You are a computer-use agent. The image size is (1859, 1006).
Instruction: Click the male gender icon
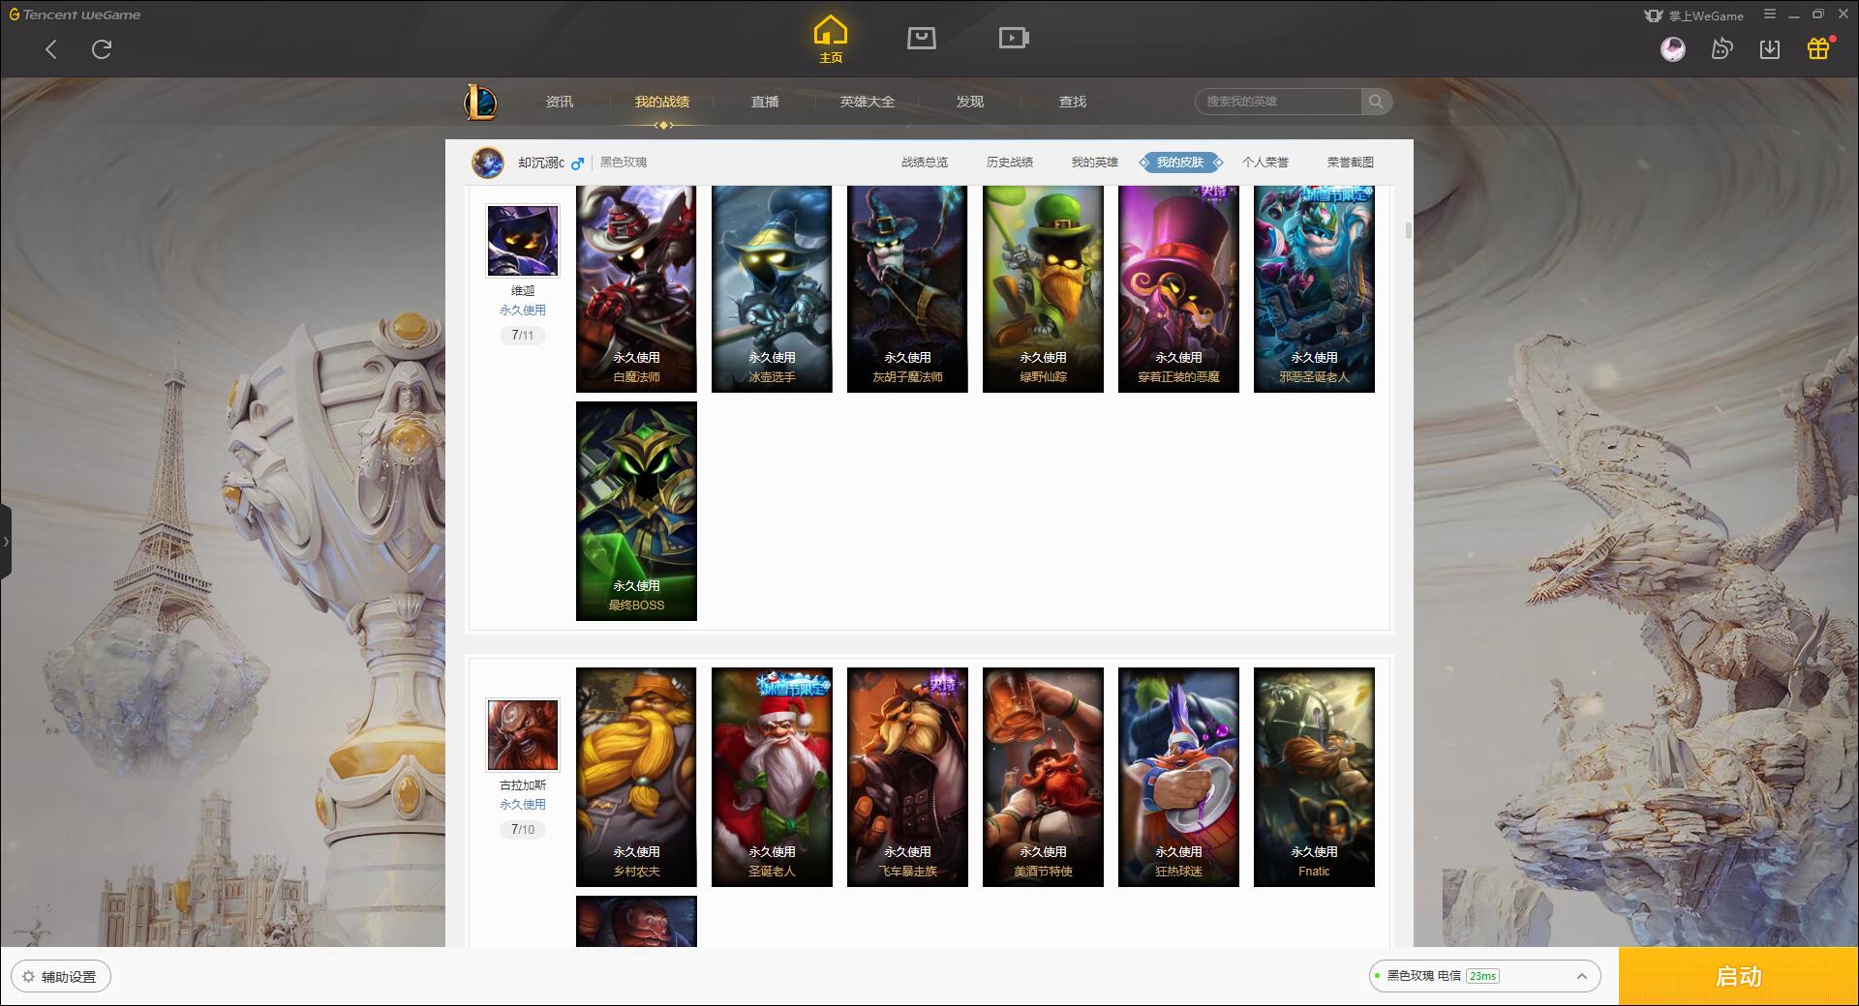point(577,163)
